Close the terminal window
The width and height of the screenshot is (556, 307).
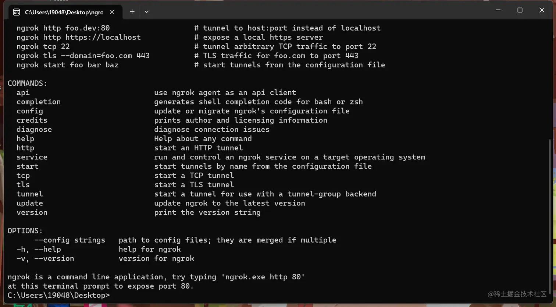[541, 10]
